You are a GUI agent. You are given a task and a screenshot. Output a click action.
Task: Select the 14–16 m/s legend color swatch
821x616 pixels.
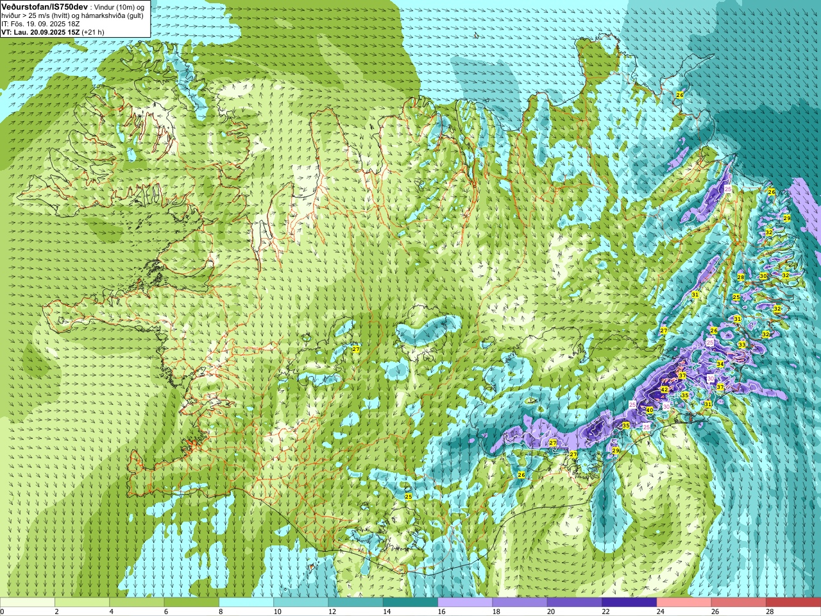click(x=410, y=603)
